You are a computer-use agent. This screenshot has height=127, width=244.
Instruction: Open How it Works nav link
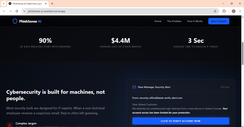point(195,21)
